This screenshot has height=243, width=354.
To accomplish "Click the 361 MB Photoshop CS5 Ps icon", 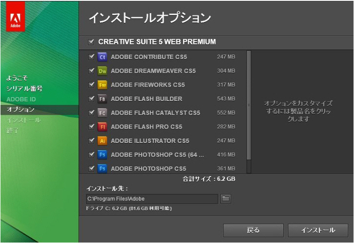I will click(x=102, y=169).
